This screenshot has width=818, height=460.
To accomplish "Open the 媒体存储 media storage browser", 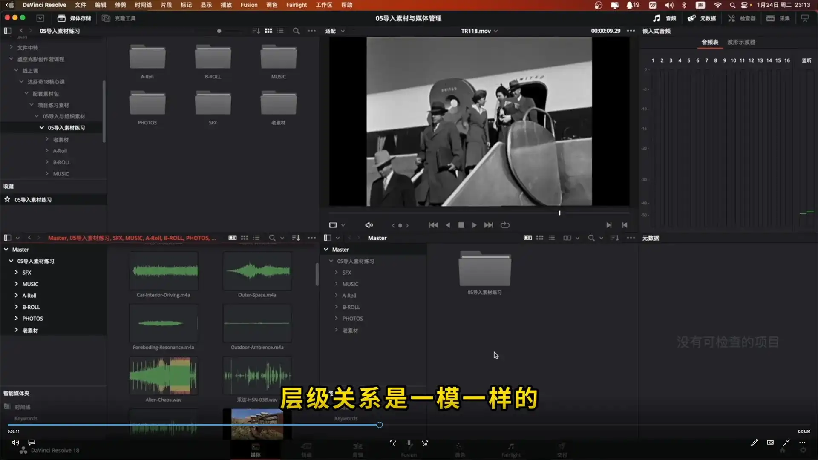I will point(74,18).
